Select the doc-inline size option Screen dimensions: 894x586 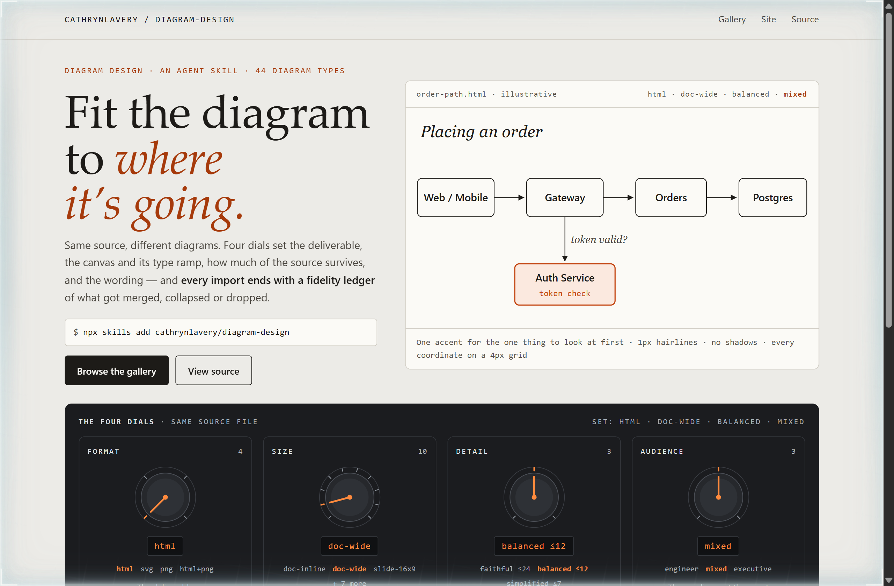click(304, 569)
